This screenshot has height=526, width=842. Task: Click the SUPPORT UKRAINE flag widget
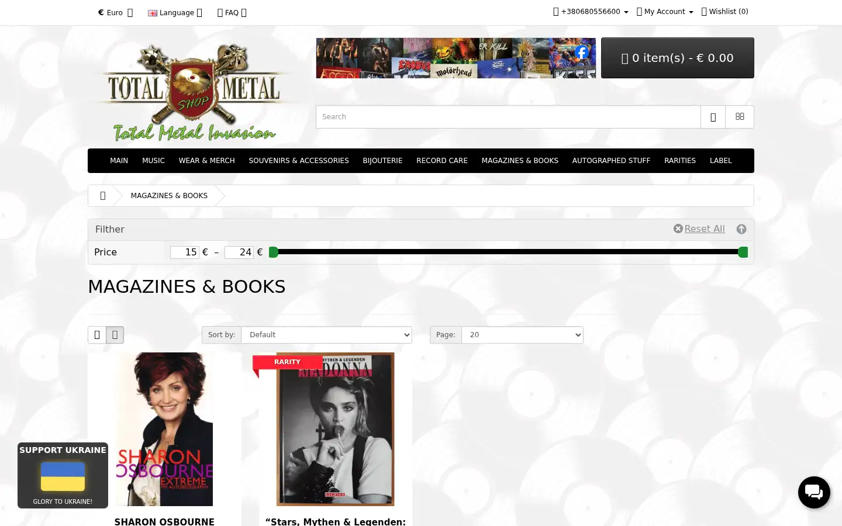[x=63, y=475]
